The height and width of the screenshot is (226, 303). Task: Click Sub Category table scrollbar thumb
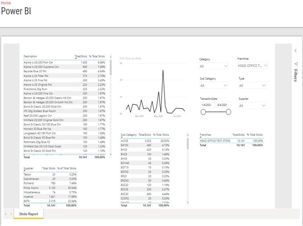click(x=187, y=144)
